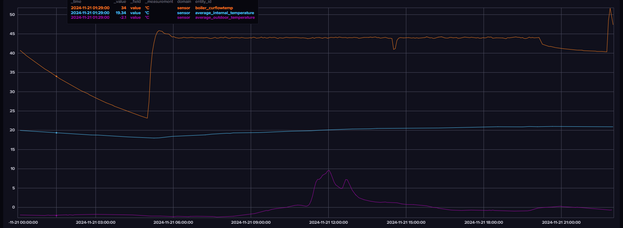The height and width of the screenshot is (228, 623).
Task: Click the 2024-11-21 21:00:00 x-axis label
Action: click(561, 222)
